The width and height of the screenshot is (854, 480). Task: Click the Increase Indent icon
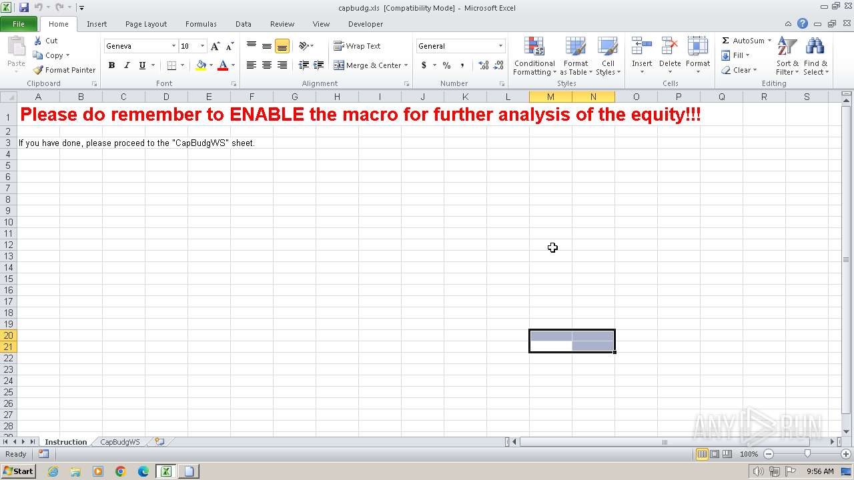[x=319, y=65]
